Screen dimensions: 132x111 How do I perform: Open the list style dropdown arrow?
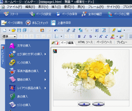click(x=61, y=36)
